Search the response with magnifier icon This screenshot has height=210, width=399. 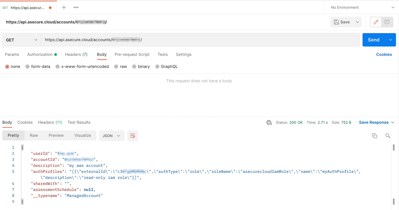click(x=388, y=136)
